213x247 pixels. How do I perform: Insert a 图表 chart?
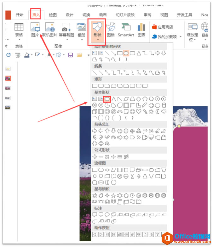click(141, 30)
